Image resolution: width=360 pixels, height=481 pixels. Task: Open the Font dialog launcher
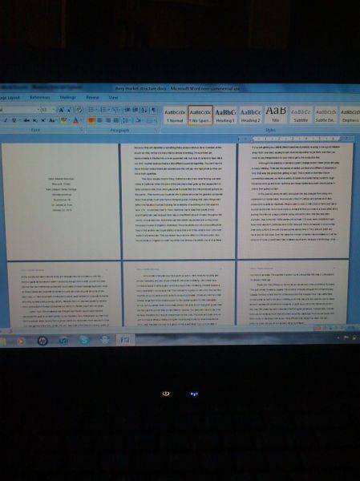tap(83, 131)
